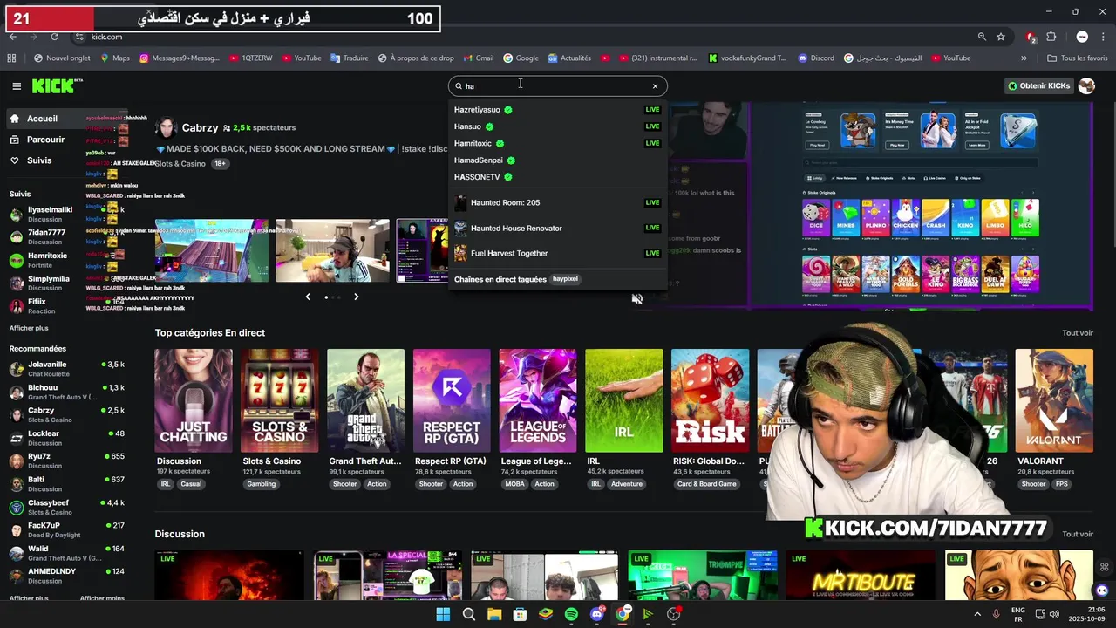Open the MR TIBOUTE live stream thumbnail
Image resolution: width=1116 pixels, height=628 pixels.
pyautogui.click(x=862, y=576)
